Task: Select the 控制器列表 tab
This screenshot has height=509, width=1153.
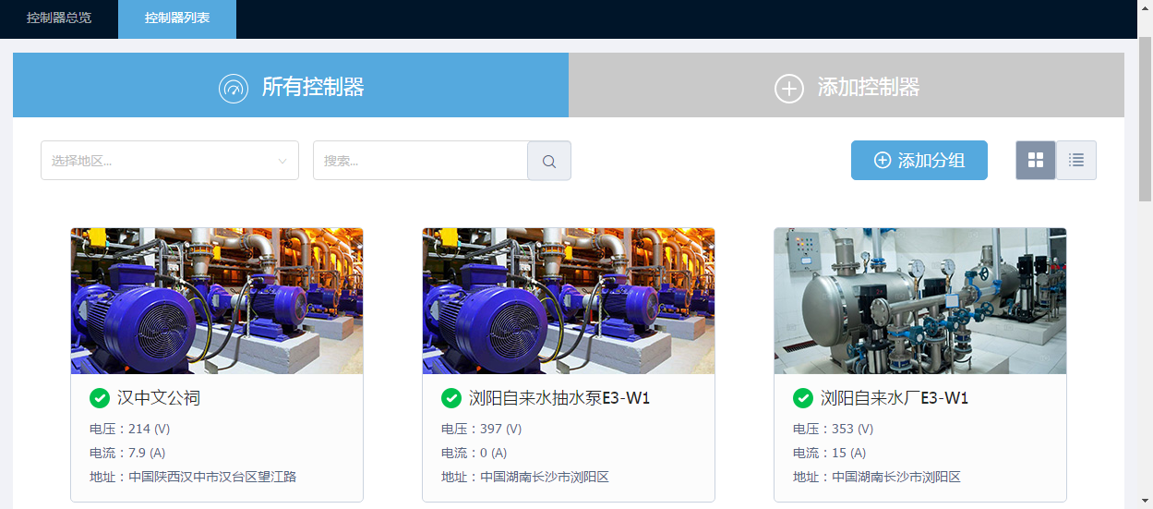Action: [x=177, y=18]
